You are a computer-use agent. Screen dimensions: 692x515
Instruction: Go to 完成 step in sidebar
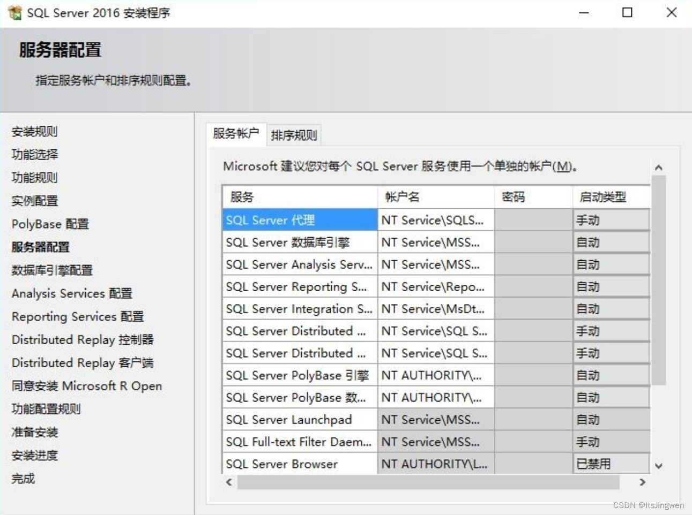coord(23,479)
